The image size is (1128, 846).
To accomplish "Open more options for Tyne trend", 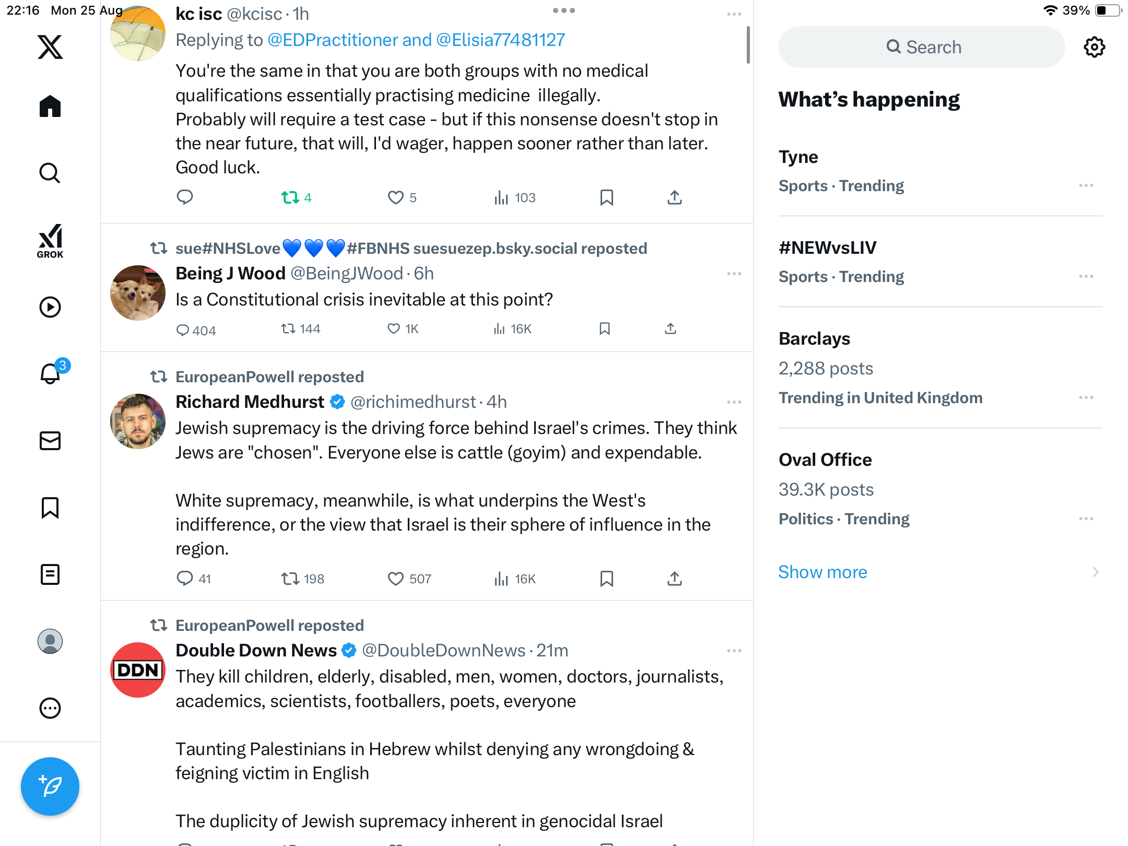I will (x=1086, y=185).
